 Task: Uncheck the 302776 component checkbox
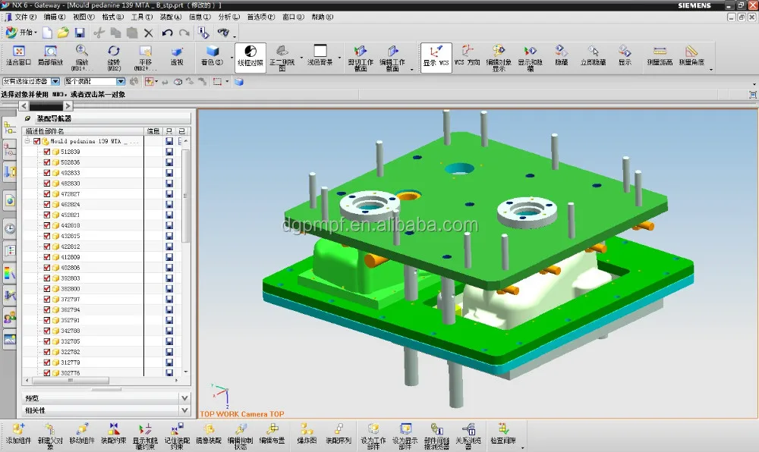coord(47,373)
